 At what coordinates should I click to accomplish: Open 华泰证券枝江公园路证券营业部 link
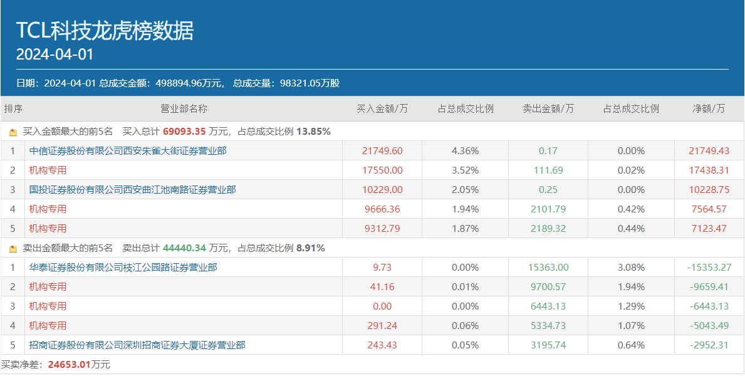click(x=123, y=268)
